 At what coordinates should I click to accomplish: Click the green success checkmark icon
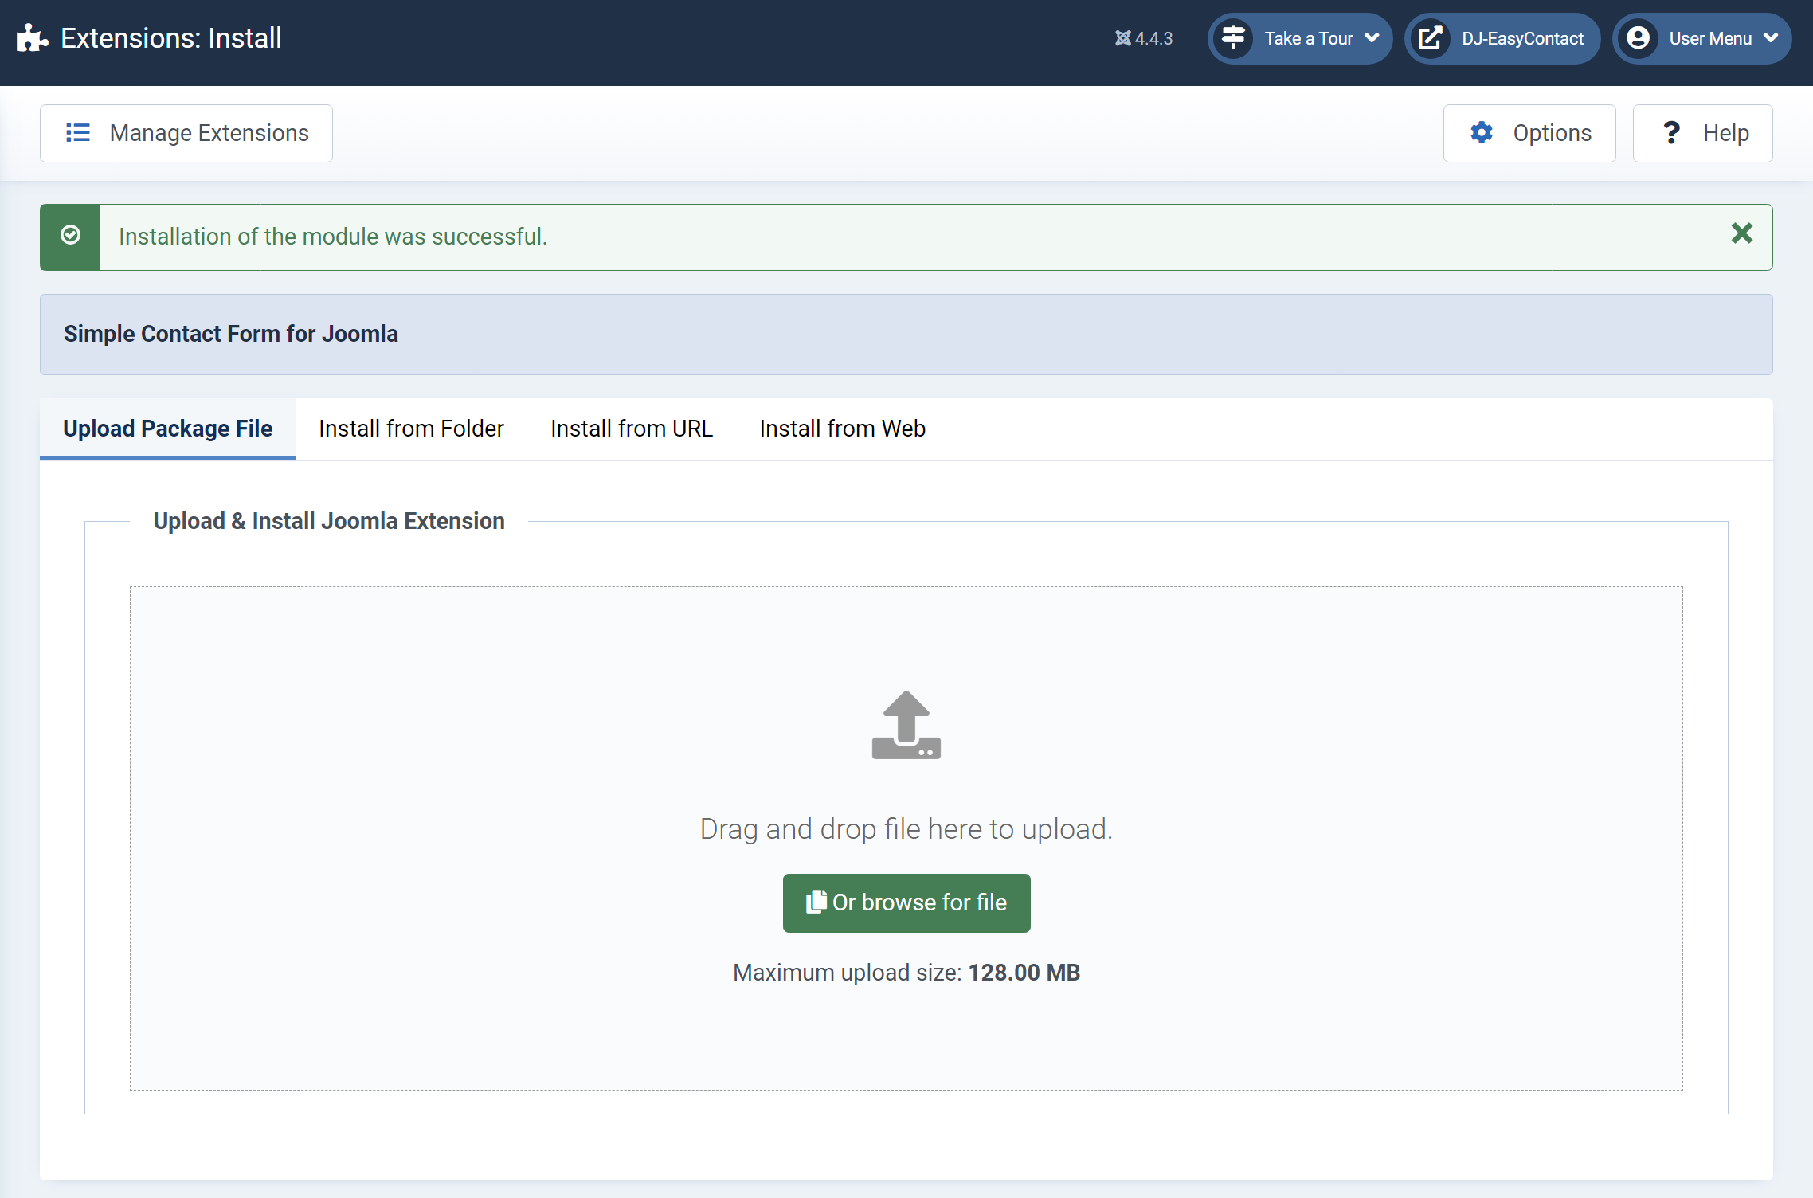point(70,235)
